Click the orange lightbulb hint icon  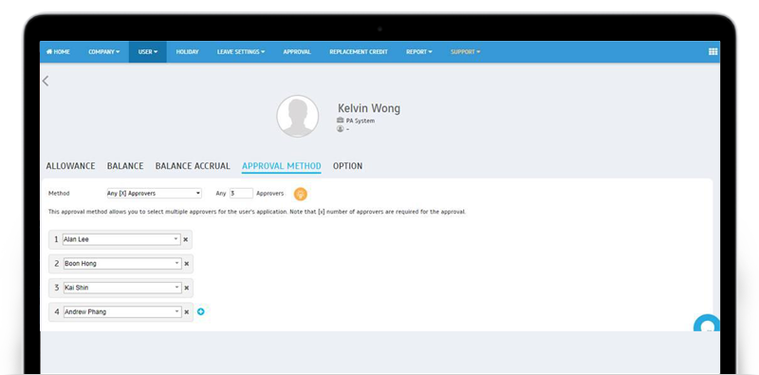301,194
